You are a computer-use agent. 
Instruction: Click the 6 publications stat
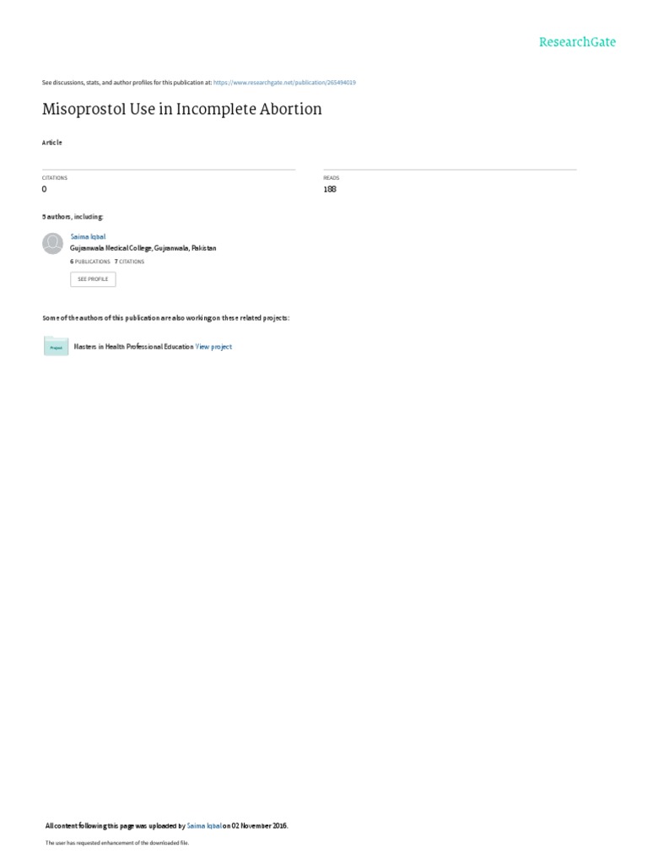89,262
